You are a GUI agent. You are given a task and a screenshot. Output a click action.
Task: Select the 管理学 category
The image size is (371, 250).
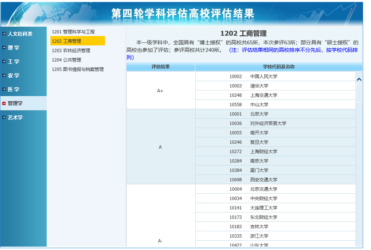point(23,103)
